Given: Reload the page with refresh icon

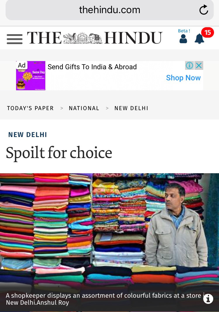Looking at the screenshot, I should pos(204,10).
